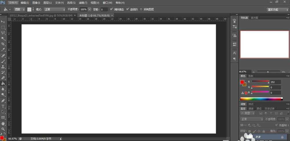Open the 模式 blend mode dropdown
Screen dimensions: 290x141
tap(54, 10)
